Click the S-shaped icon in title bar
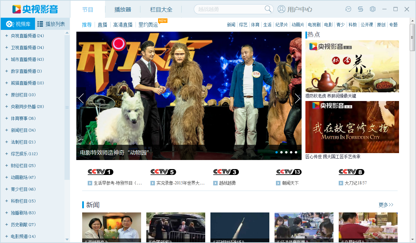 (x=361, y=9)
